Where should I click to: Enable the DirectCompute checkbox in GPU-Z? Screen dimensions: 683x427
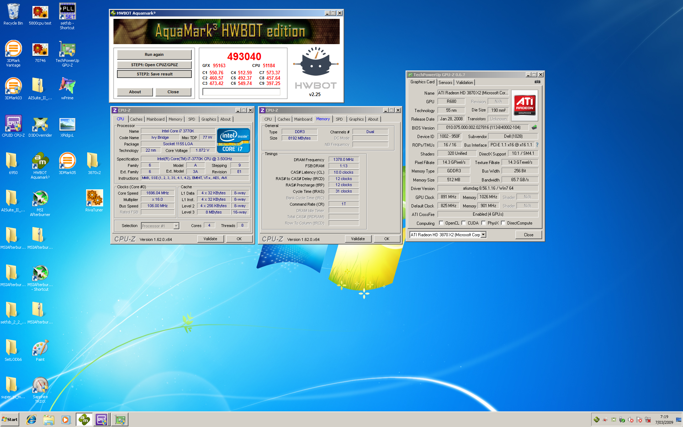pyautogui.click(x=503, y=223)
